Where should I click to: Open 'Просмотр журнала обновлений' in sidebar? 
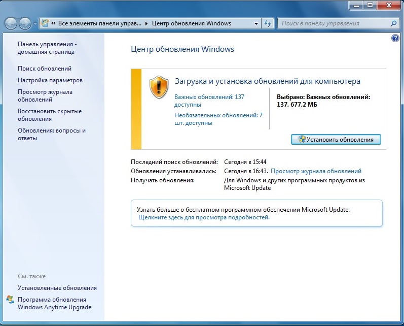[45, 96]
